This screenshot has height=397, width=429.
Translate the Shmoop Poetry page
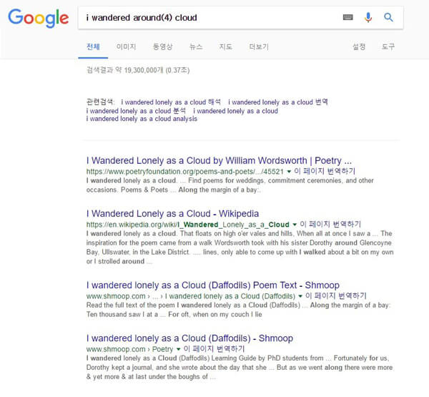click(x=214, y=349)
